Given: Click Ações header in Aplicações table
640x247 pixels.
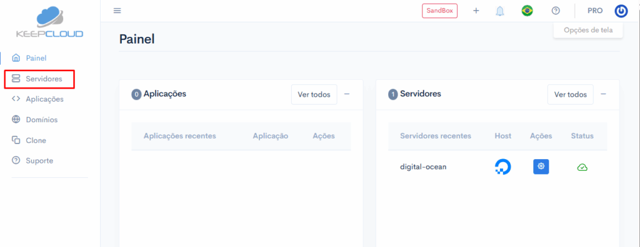Looking at the screenshot, I should click(324, 136).
